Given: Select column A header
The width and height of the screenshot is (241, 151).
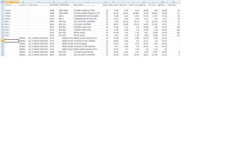Looking at the screenshot, I should point(12,2).
